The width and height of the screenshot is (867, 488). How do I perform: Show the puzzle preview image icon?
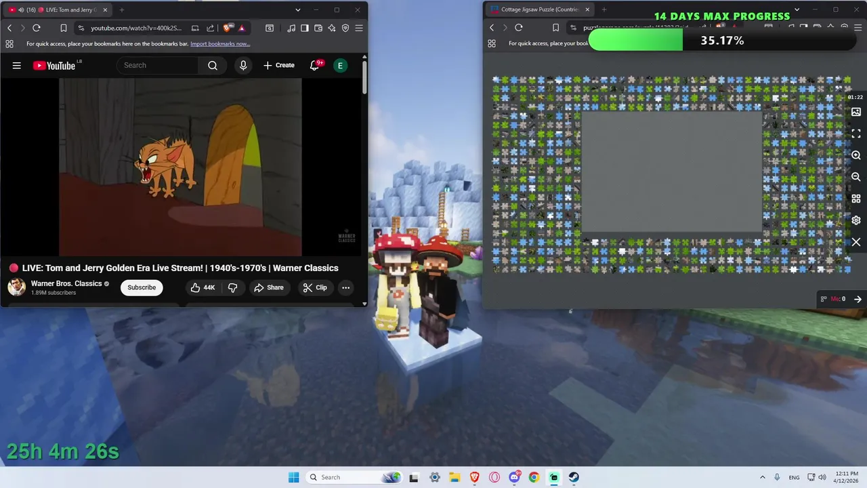(856, 112)
